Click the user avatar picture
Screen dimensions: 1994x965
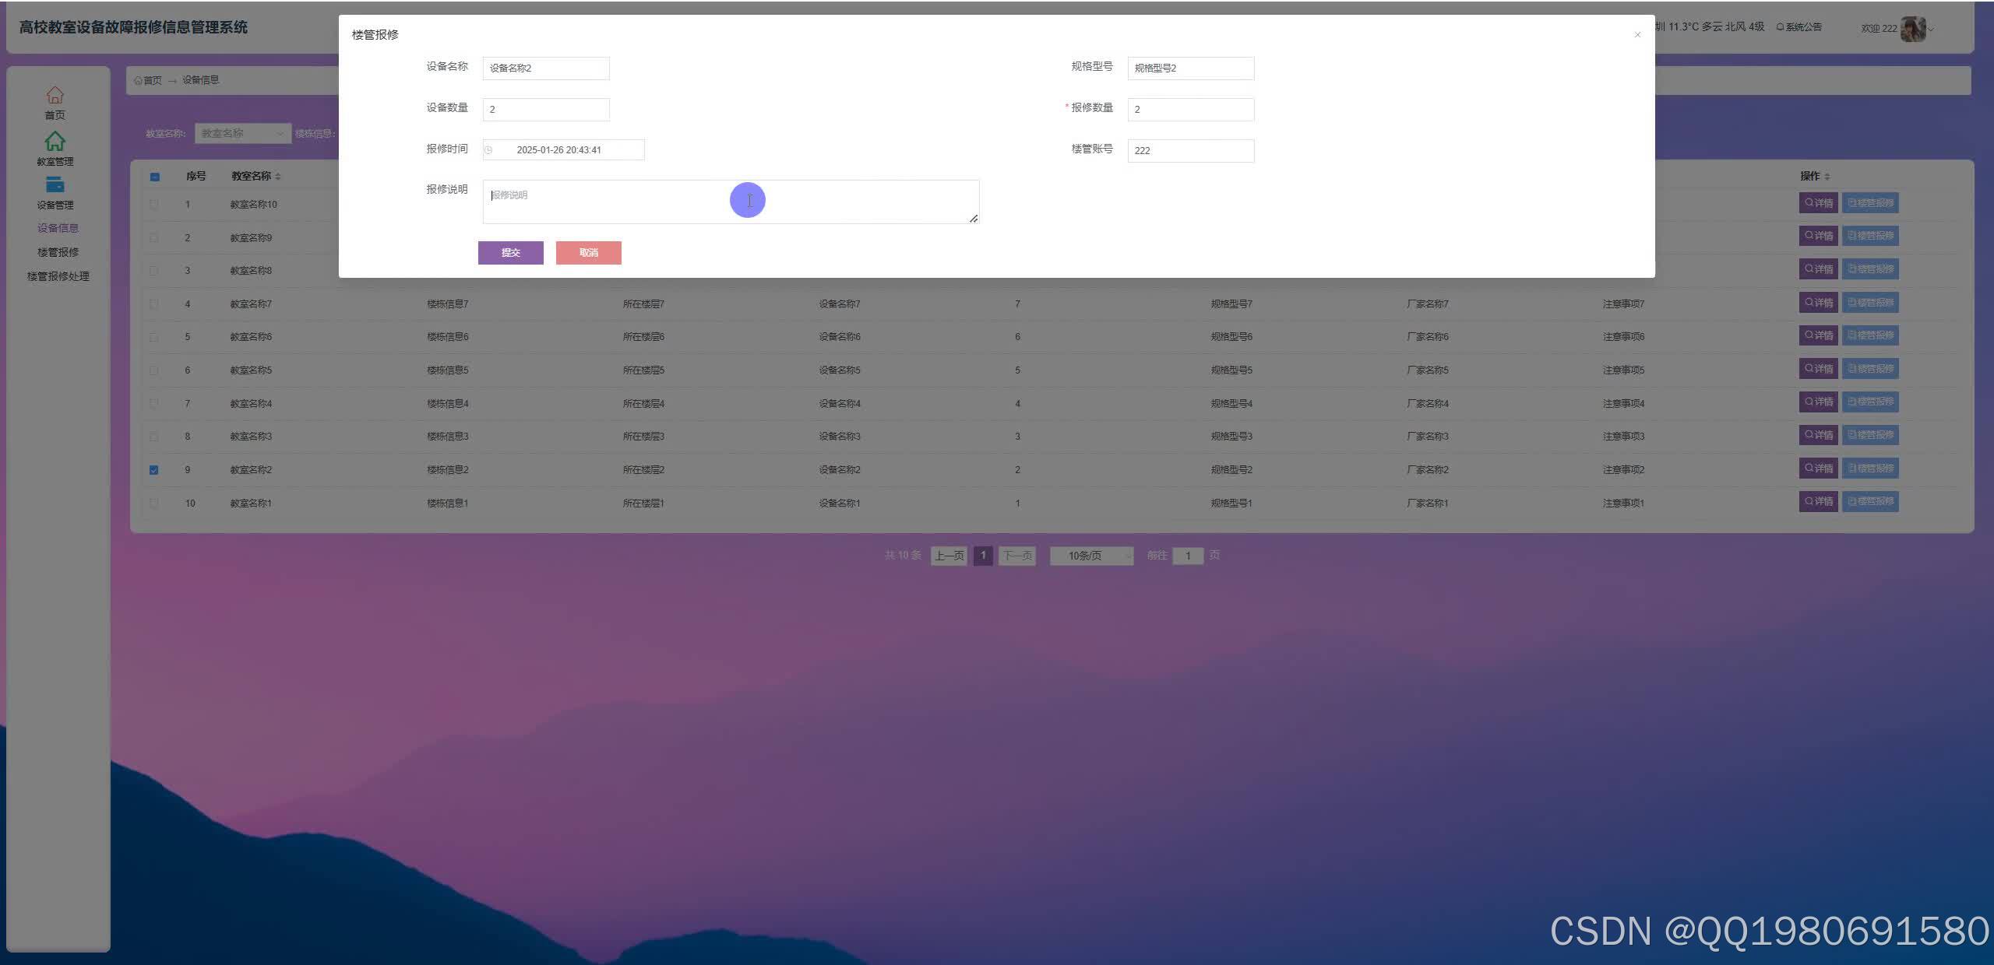1912,29
